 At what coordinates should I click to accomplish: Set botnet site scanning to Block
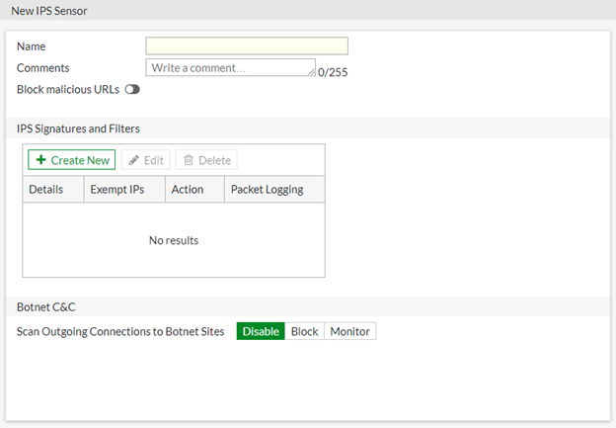[304, 331]
